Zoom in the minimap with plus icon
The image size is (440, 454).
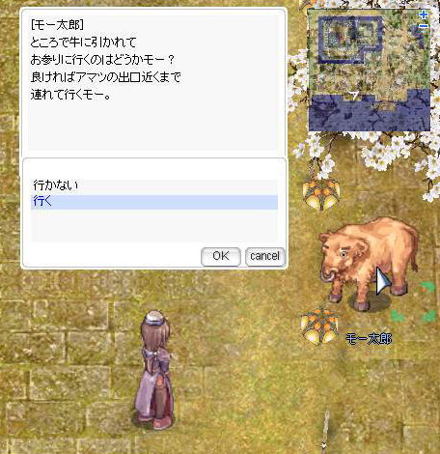point(424,14)
